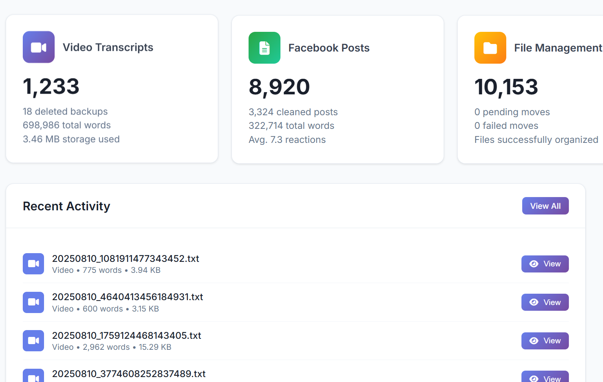View the file 20250810_1759124468143405.txt
Screen dimensions: 603x382
[545, 341]
